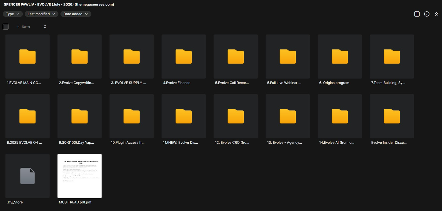Open 6. Origins program folder icon

(340, 56)
